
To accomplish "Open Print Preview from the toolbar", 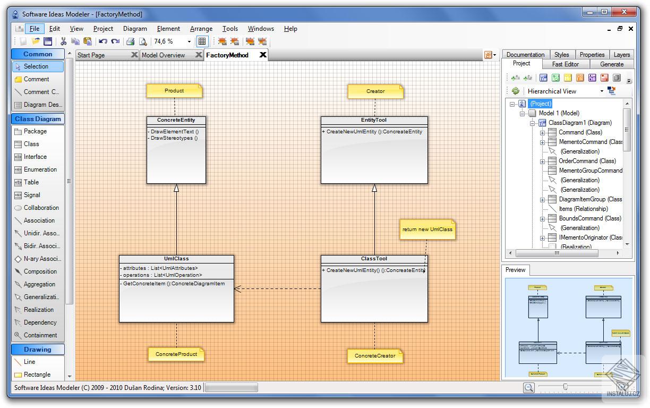I will (x=143, y=41).
